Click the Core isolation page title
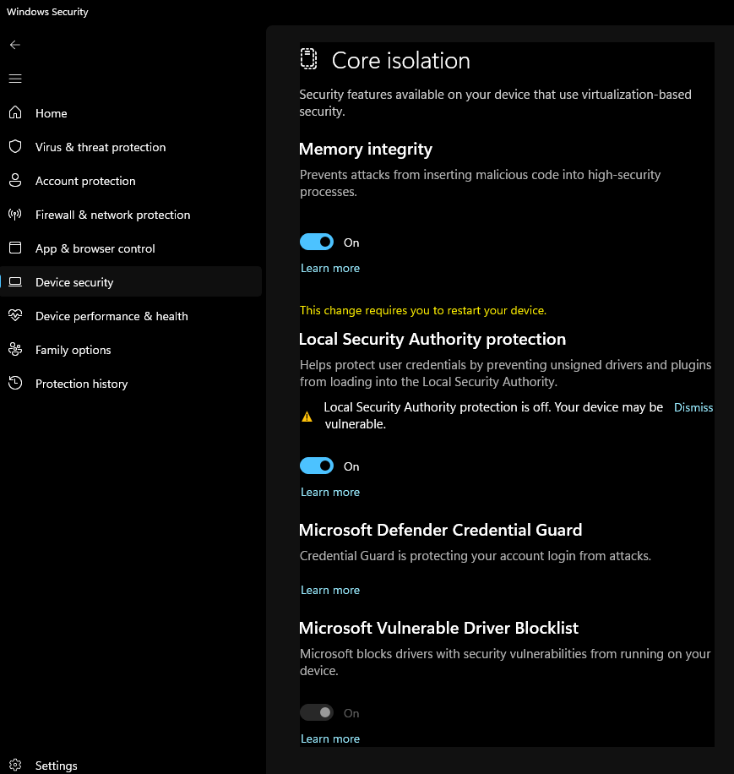Screen dimensions: 734x774 401,61
